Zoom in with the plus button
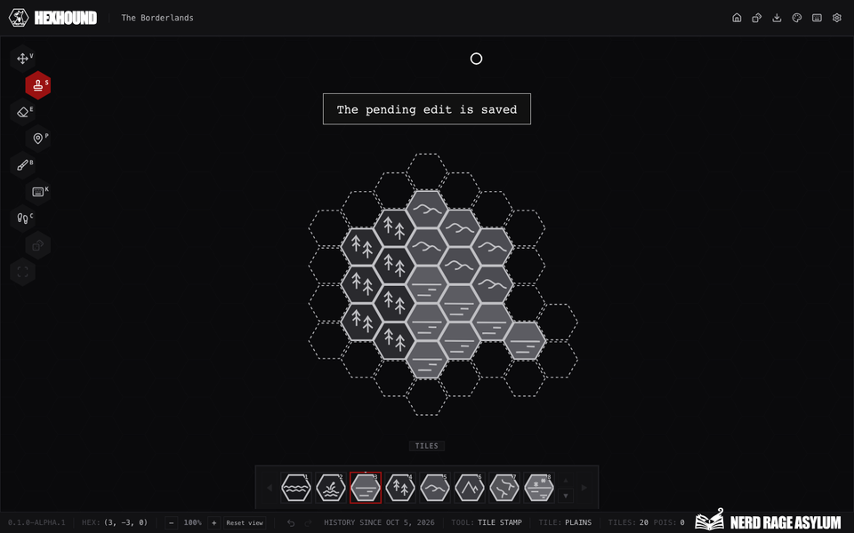This screenshot has width=854, height=533. pyautogui.click(x=214, y=522)
